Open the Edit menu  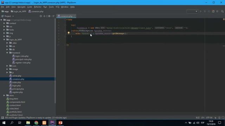point(8,7)
